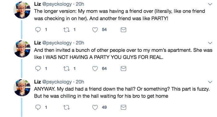The width and height of the screenshot is (217, 117).
Task: Open @psyckology handle link on the second tweet
Action: [x=57, y=43]
